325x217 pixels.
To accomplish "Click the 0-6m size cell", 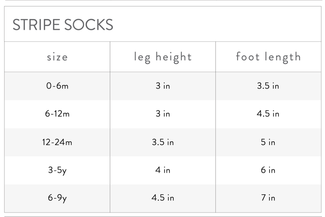I will point(57,85).
